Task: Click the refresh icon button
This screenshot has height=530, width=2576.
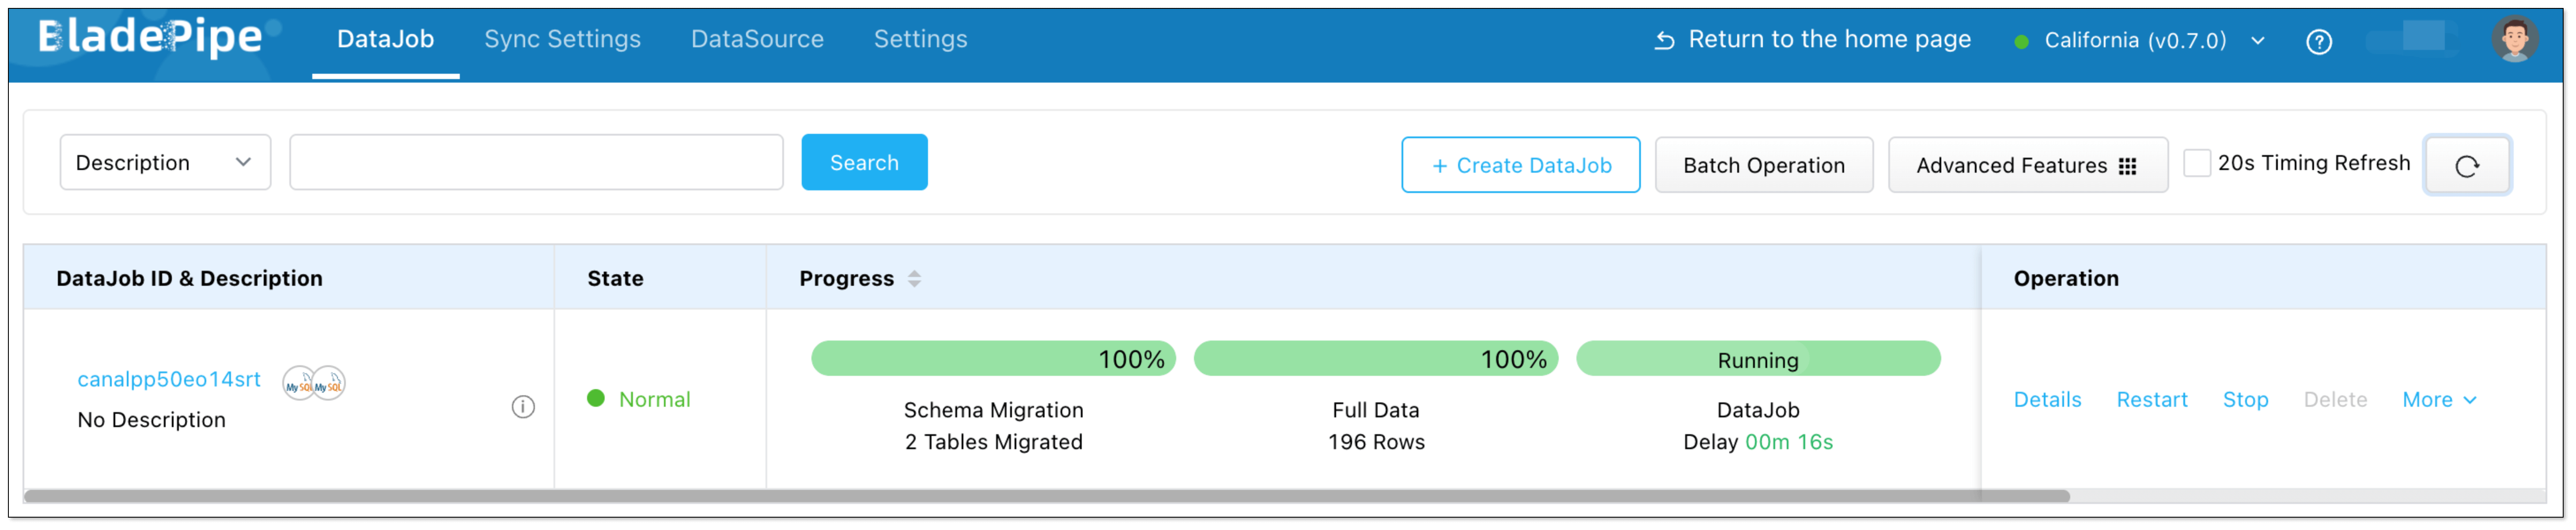Action: coord(2466,165)
